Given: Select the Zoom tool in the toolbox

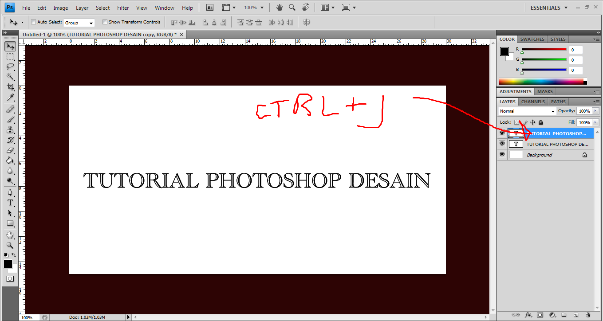Looking at the screenshot, I should pos(10,245).
